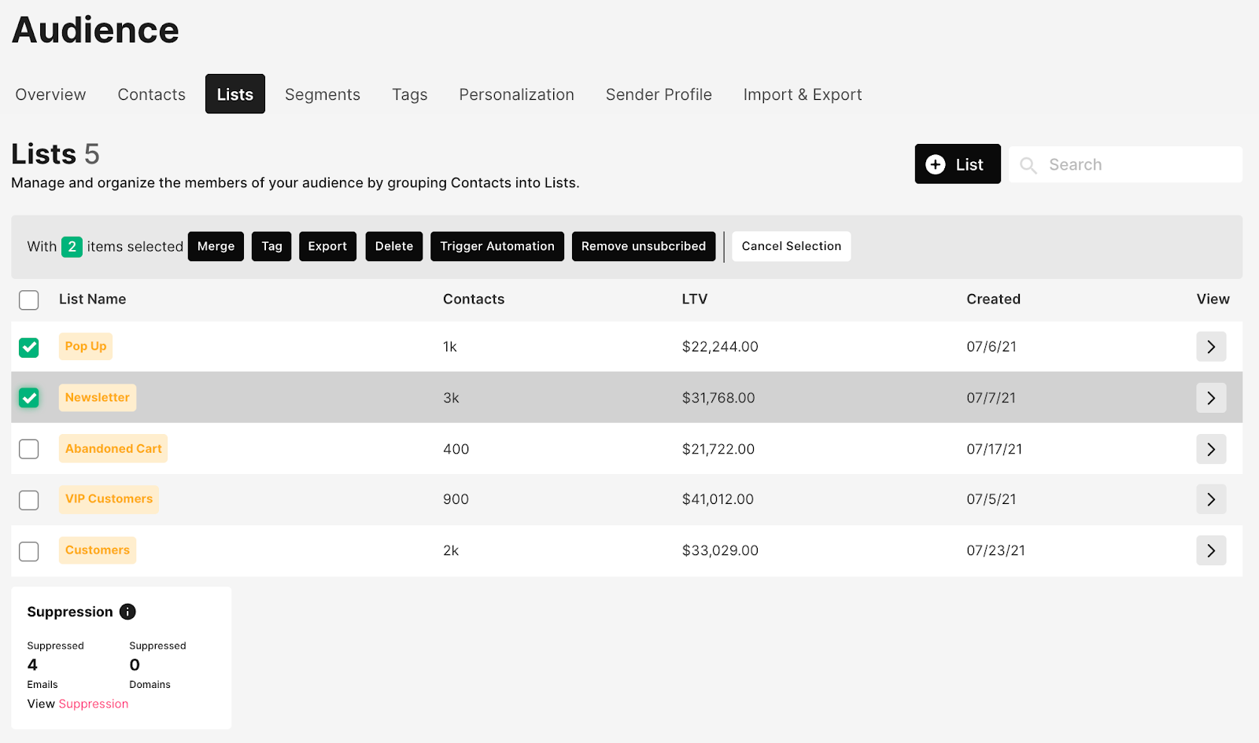This screenshot has width=1259, height=743.
Task: Click the Newsletter list name tag
Action: click(x=98, y=398)
